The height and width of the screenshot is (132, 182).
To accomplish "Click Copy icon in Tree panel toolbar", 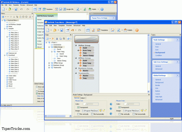I will [60, 39].
